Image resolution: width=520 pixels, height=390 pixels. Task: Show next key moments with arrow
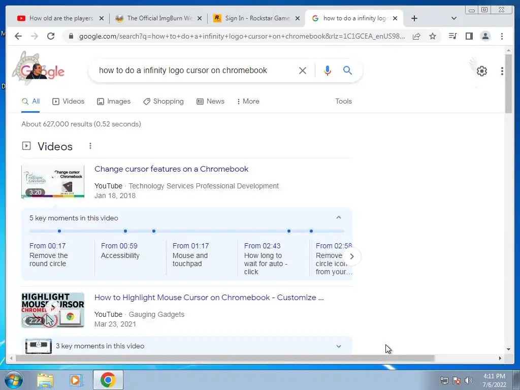352,256
